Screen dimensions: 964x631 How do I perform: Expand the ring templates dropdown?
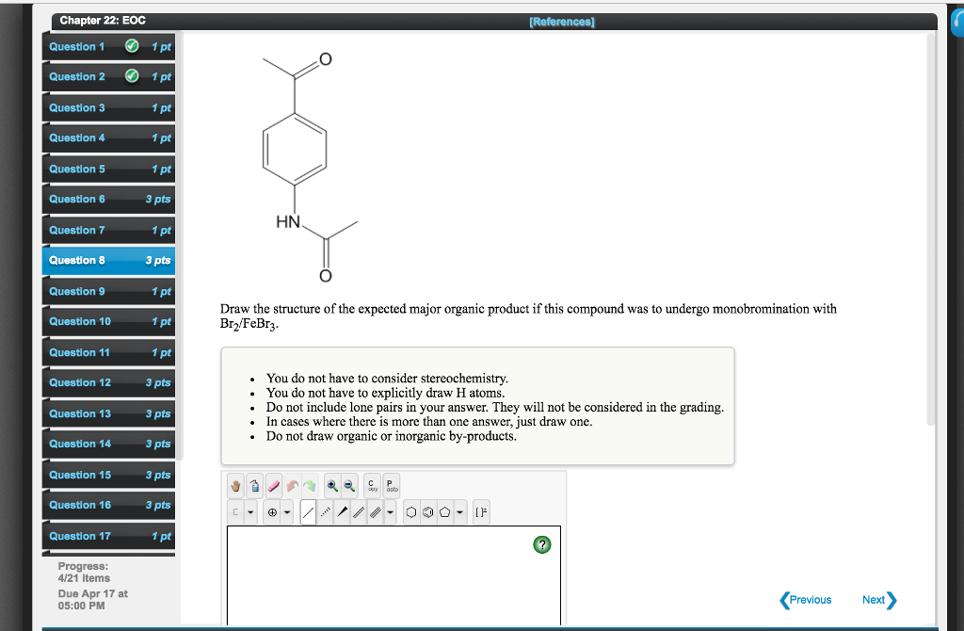click(460, 513)
